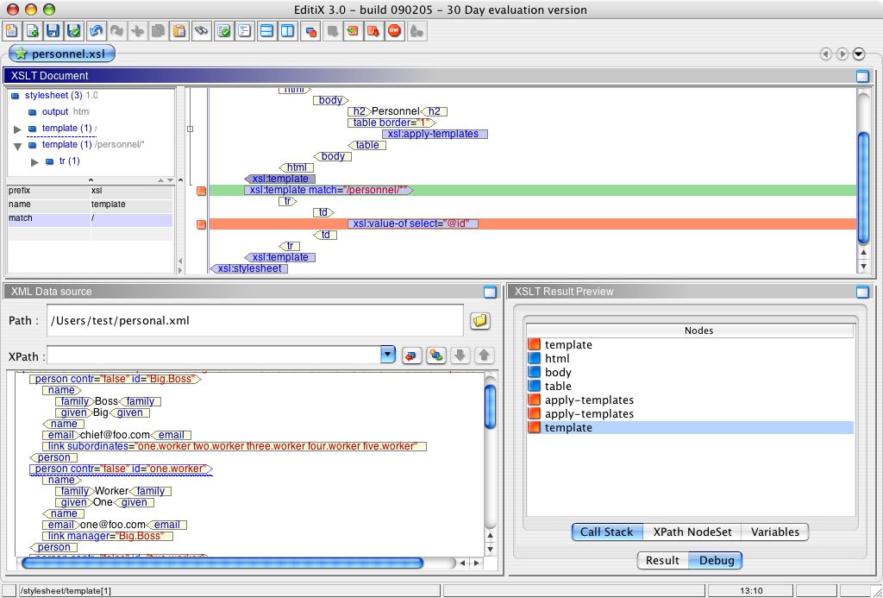Collapse the template (1) /personnel/* node
The height and width of the screenshot is (598, 883).
click(x=17, y=146)
